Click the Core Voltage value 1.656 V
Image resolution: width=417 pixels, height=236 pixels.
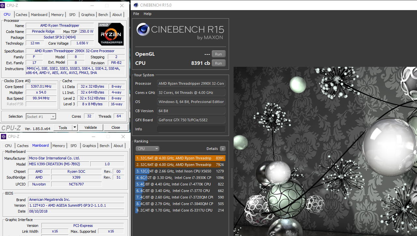click(x=82, y=43)
